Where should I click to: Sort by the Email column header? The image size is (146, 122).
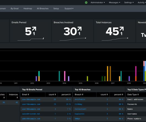26,95
